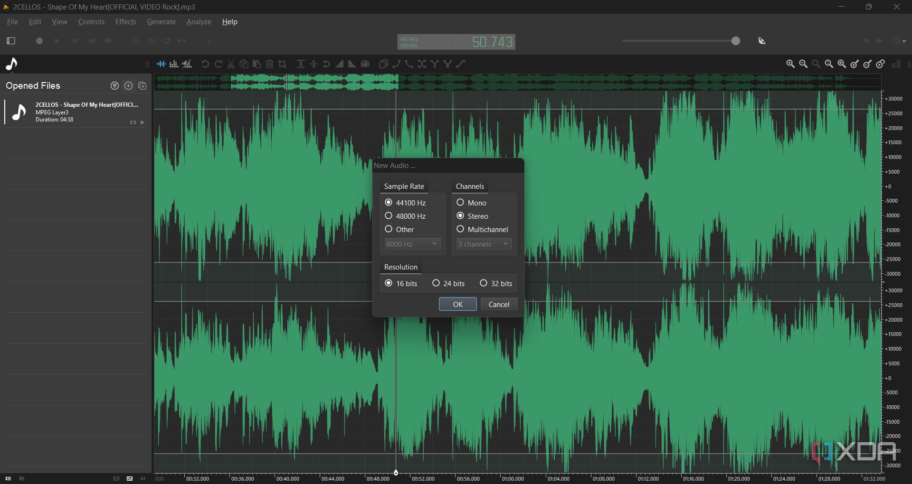Select the 2CELLOS file in Opened Files
The width and height of the screenshot is (912, 484).
pyautogui.click(x=76, y=112)
